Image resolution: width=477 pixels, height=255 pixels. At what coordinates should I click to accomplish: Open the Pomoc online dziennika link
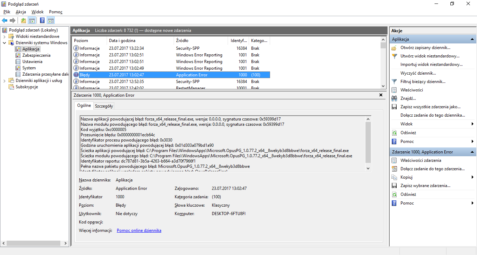(139, 230)
